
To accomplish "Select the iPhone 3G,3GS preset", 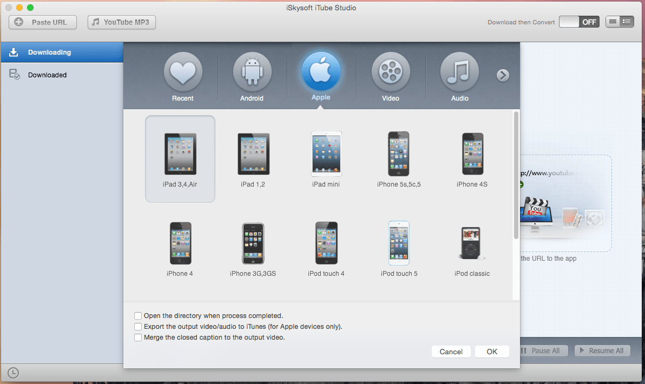I will tap(253, 249).
